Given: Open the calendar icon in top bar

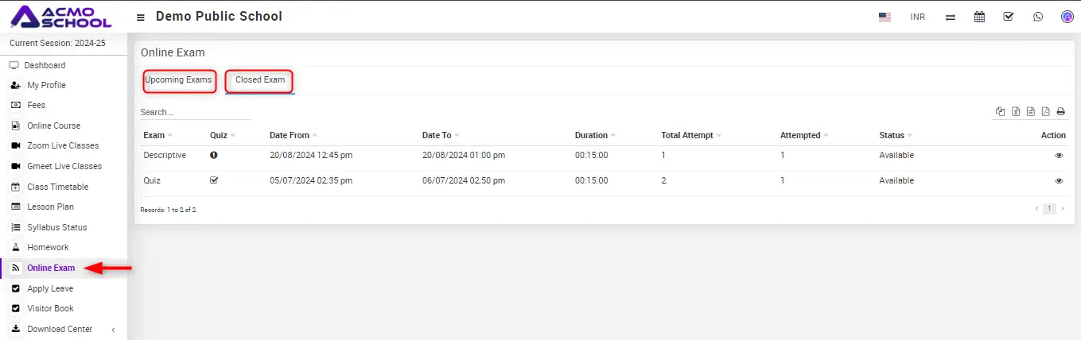Looking at the screenshot, I should (x=979, y=17).
